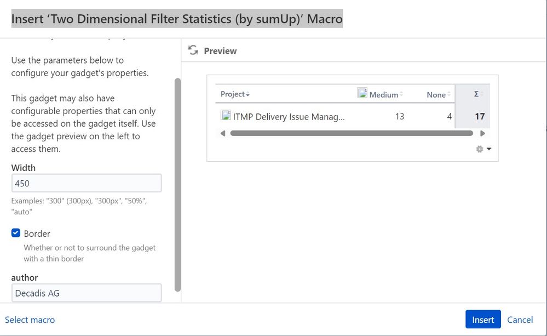
Task: Click the author field containing Decadis AG
Action: point(86,293)
